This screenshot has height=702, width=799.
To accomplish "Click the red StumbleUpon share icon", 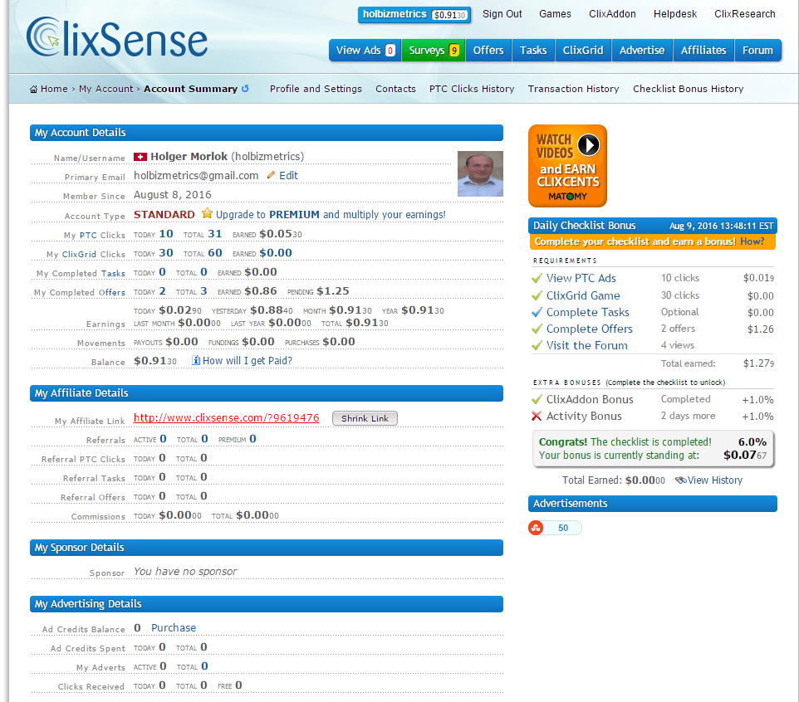I will pyautogui.click(x=536, y=528).
